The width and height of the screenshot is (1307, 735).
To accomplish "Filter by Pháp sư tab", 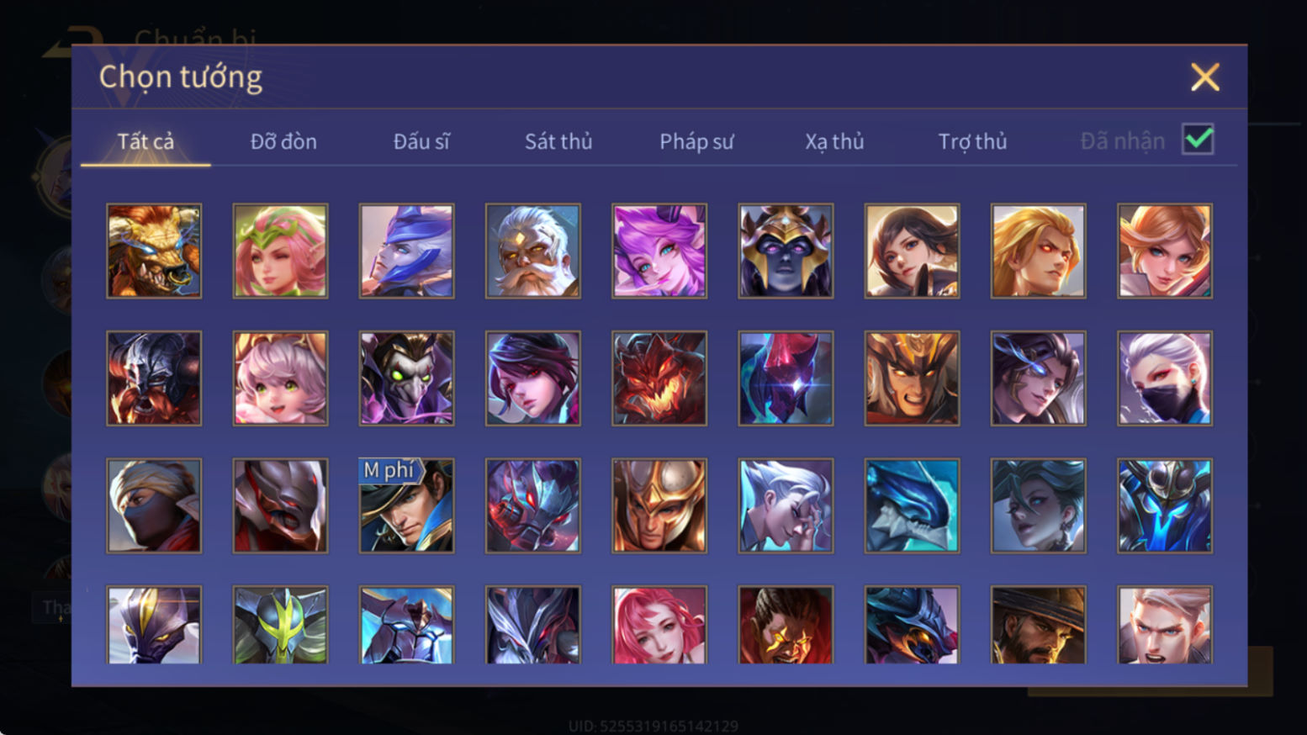I will click(x=696, y=141).
